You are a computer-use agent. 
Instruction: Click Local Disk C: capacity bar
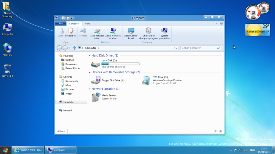pyautogui.click(x=120, y=64)
